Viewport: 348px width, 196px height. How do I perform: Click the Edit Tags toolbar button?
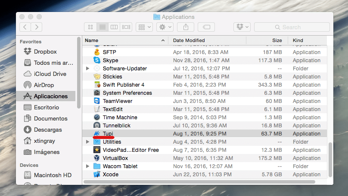click(206, 27)
